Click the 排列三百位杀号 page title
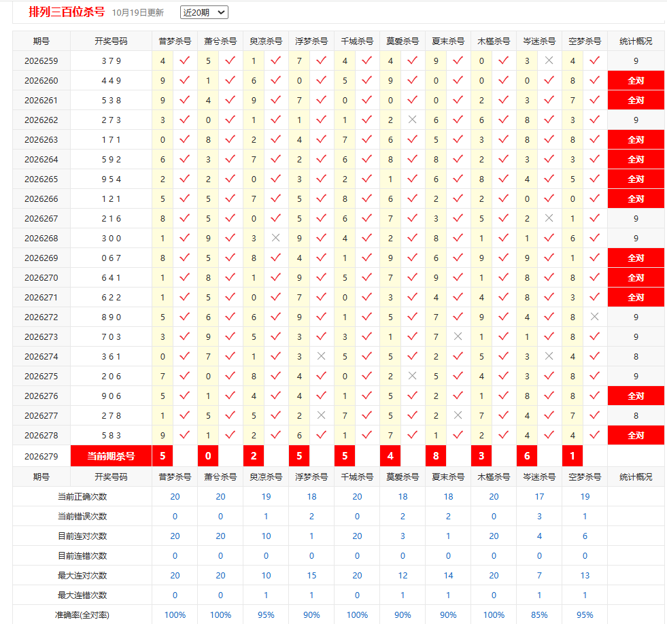 pos(67,12)
